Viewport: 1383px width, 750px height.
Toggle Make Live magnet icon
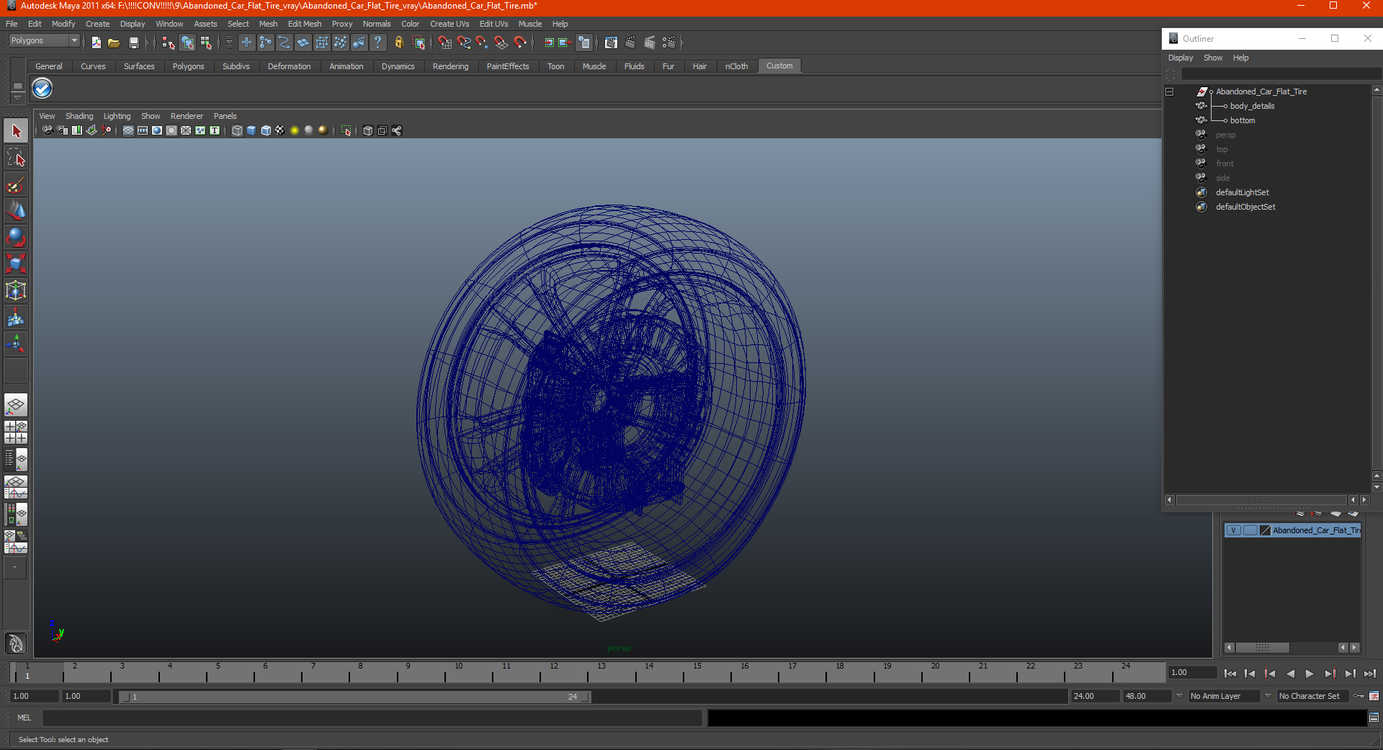point(520,43)
